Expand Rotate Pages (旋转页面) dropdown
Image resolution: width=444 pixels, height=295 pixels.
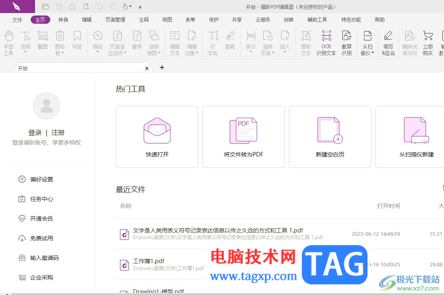click(x=273, y=53)
